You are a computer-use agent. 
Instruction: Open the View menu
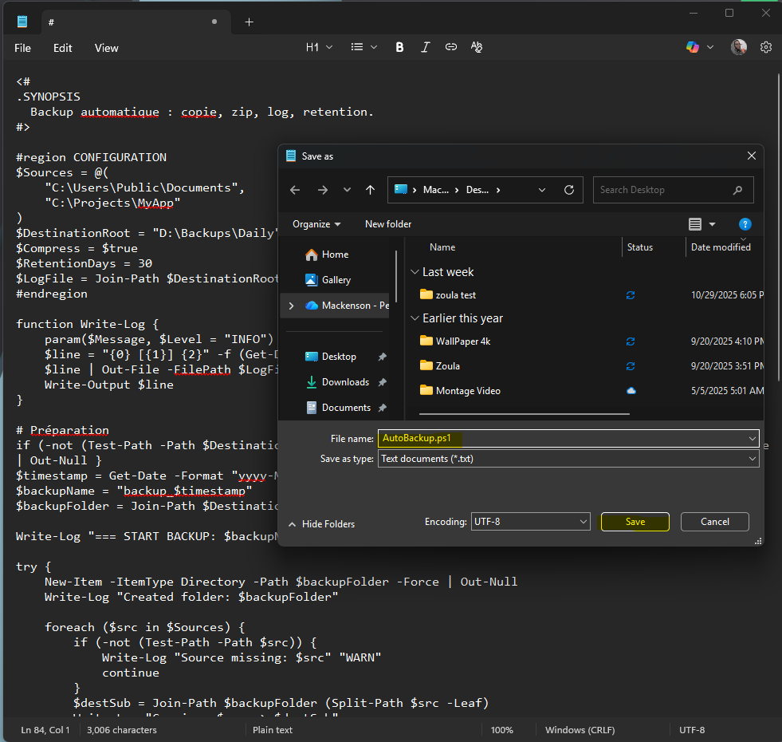106,48
